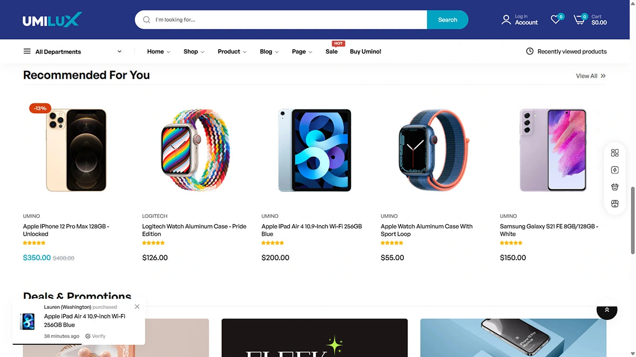Close the recent purchase notification popup
The image size is (636, 357).
pyautogui.click(x=137, y=307)
